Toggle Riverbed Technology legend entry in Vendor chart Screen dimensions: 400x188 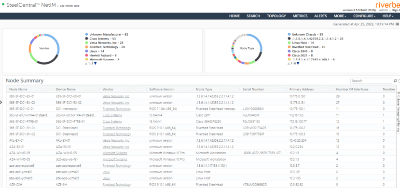[105, 47]
